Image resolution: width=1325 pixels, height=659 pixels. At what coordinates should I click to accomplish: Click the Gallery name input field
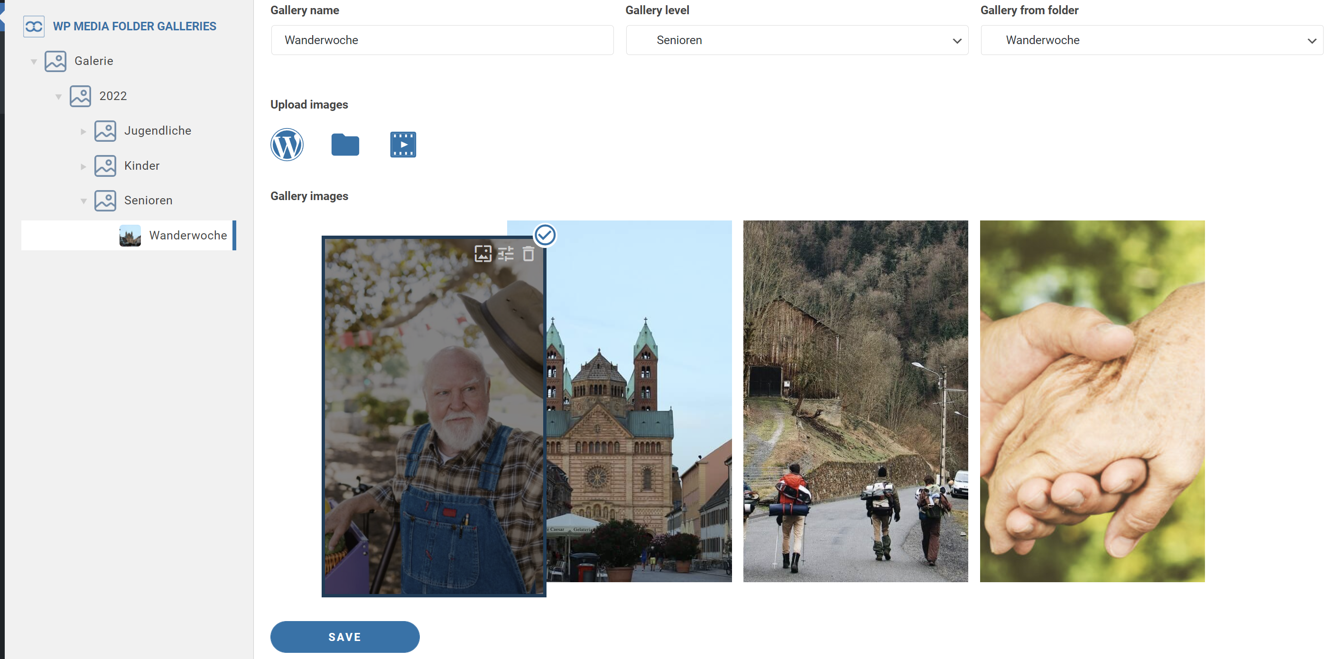coord(442,40)
